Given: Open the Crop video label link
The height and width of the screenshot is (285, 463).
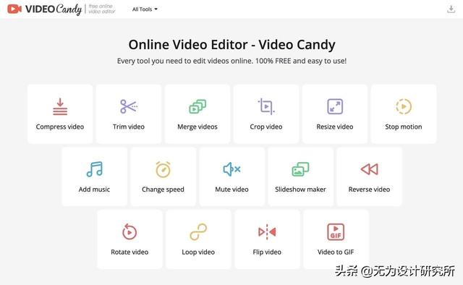Looking at the screenshot, I should click(x=266, y=127).
